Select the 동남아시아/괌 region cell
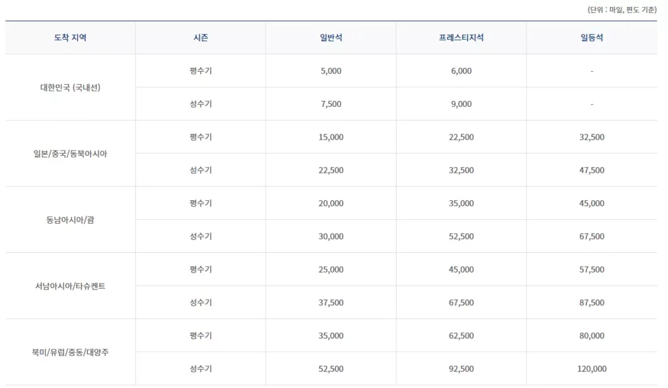This screenshot has height=388, width=668. click(70, 220)
